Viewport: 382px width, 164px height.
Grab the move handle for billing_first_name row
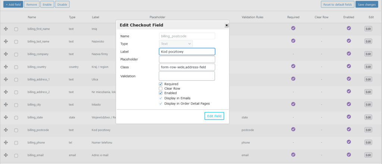6,29
